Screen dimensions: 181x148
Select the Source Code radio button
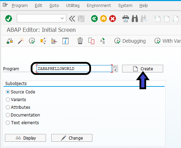coord(8,92)
